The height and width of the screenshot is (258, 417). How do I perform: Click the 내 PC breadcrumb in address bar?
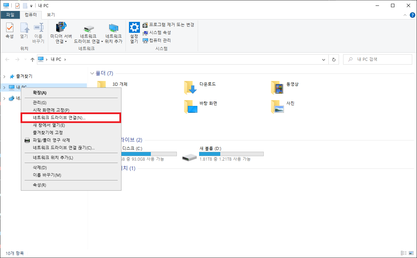coord(56,59)
